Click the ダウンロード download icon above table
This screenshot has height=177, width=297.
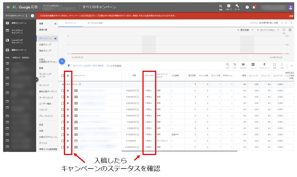tap(264, 65)
